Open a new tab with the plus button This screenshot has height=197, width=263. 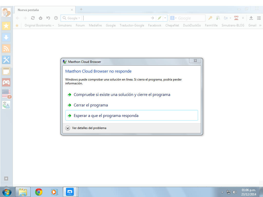point(81,9)
